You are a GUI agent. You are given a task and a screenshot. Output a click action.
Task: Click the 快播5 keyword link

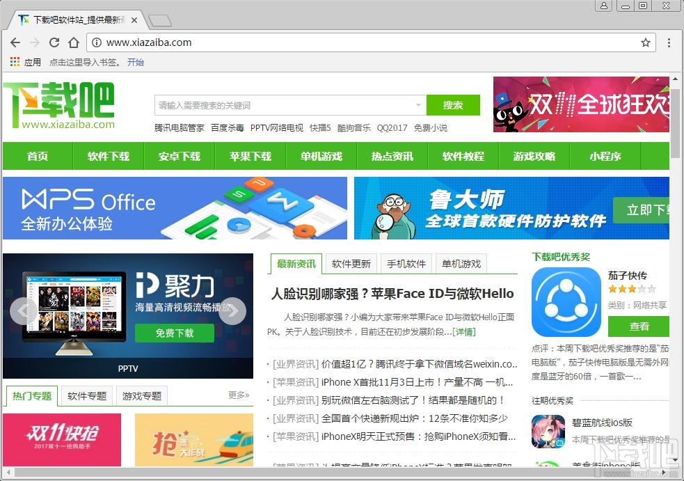tap(320, 128)
